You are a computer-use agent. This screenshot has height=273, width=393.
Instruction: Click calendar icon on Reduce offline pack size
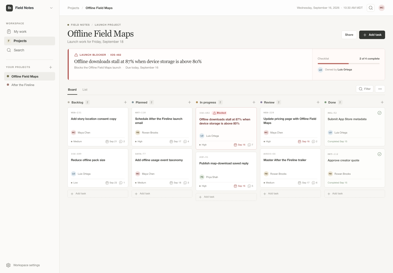(107, 183)
